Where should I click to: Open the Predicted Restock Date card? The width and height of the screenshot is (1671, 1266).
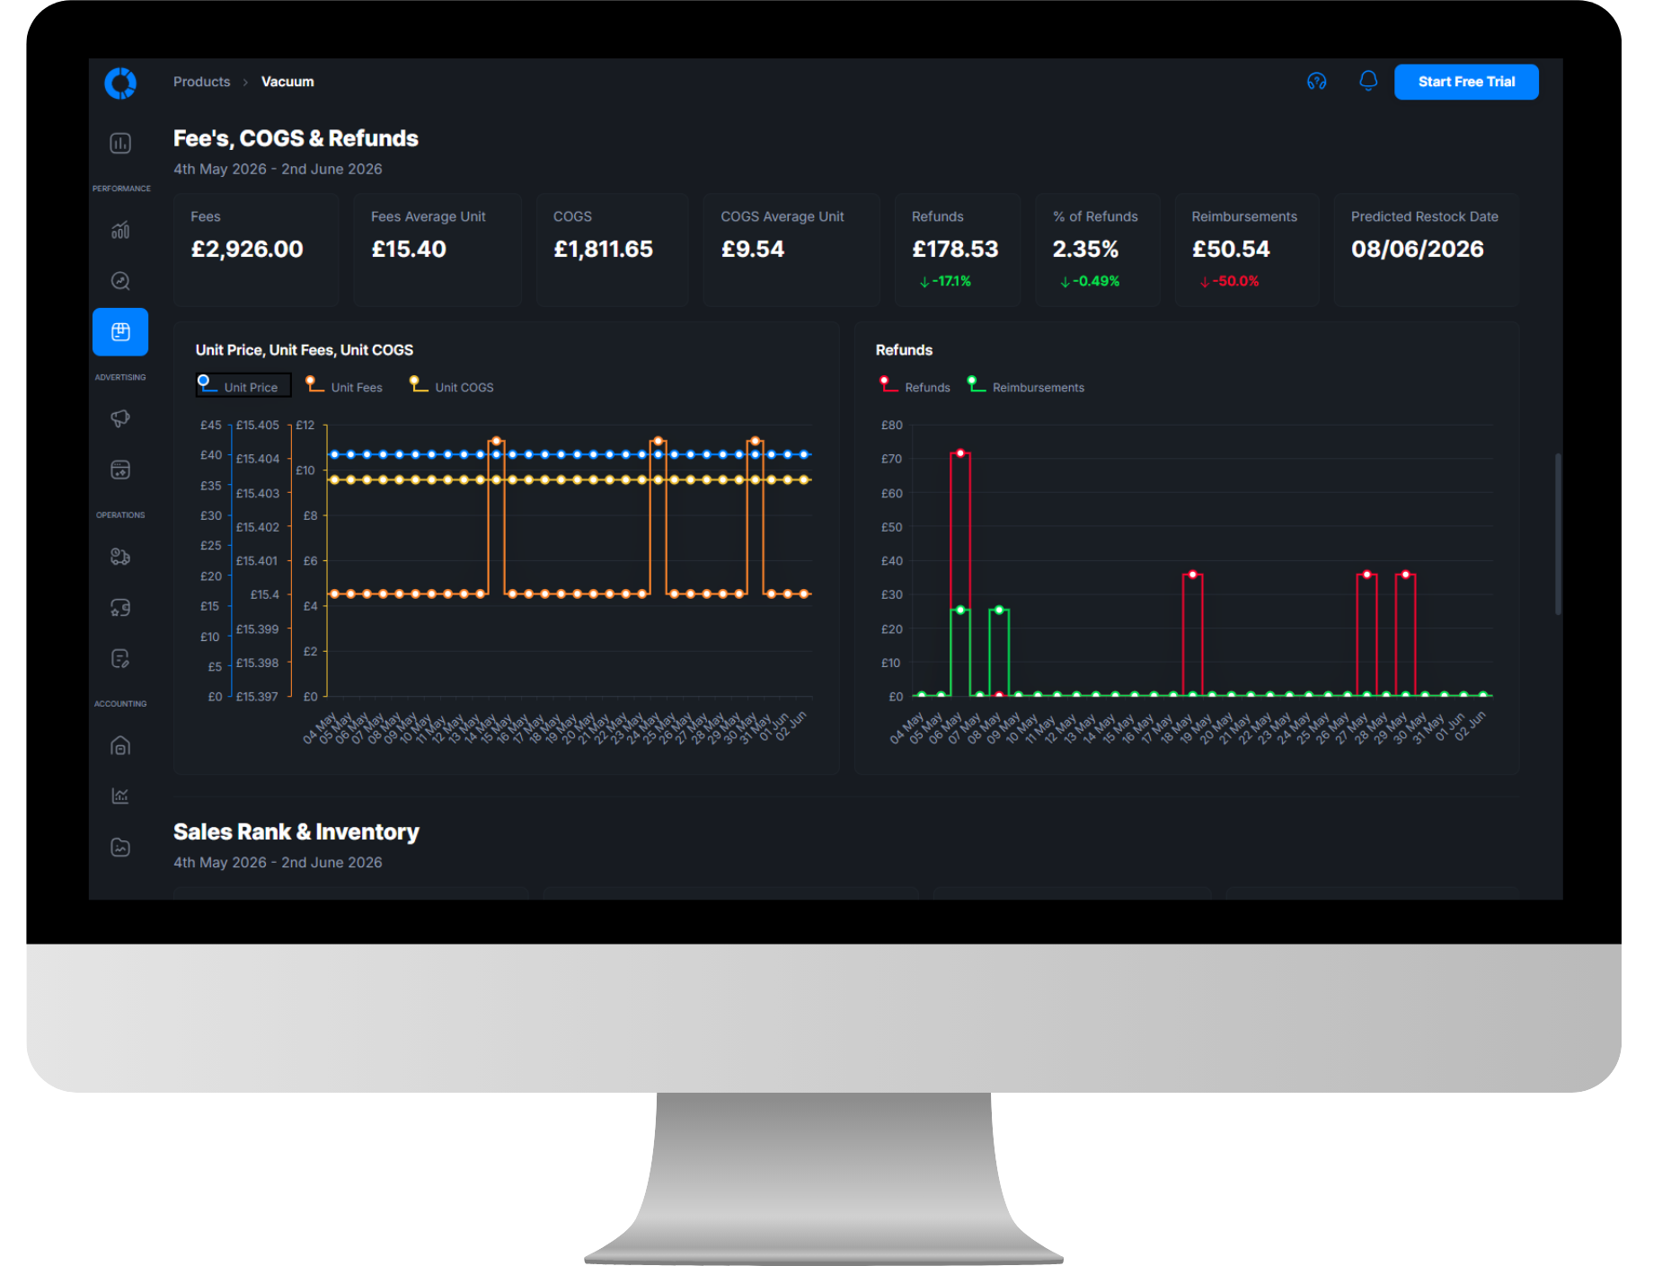tap(1426, 250)
